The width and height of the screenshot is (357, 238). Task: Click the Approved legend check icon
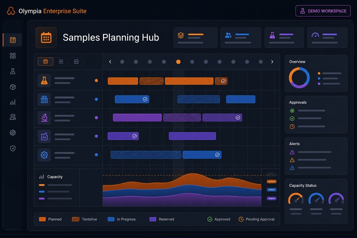210,219
